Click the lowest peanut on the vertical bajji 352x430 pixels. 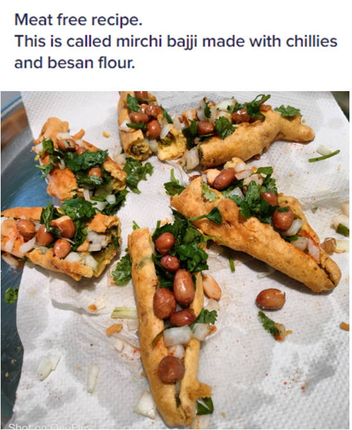pyautogui.click(x=171, y=369)
